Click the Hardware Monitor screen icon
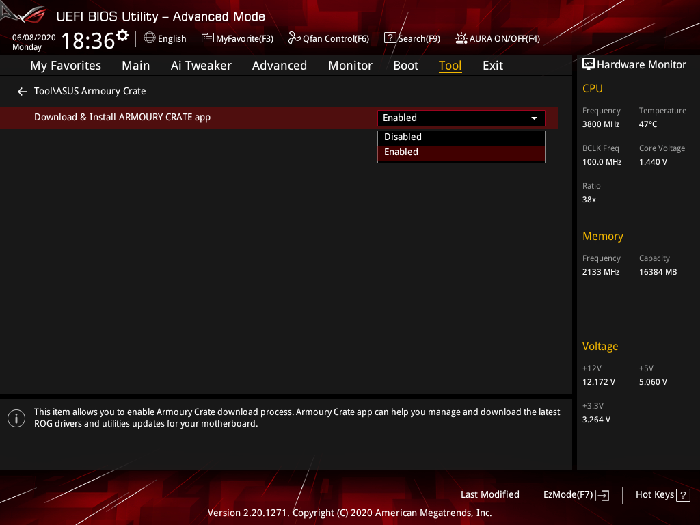Screen dimensions: 700x525 [x=589, y=65]
